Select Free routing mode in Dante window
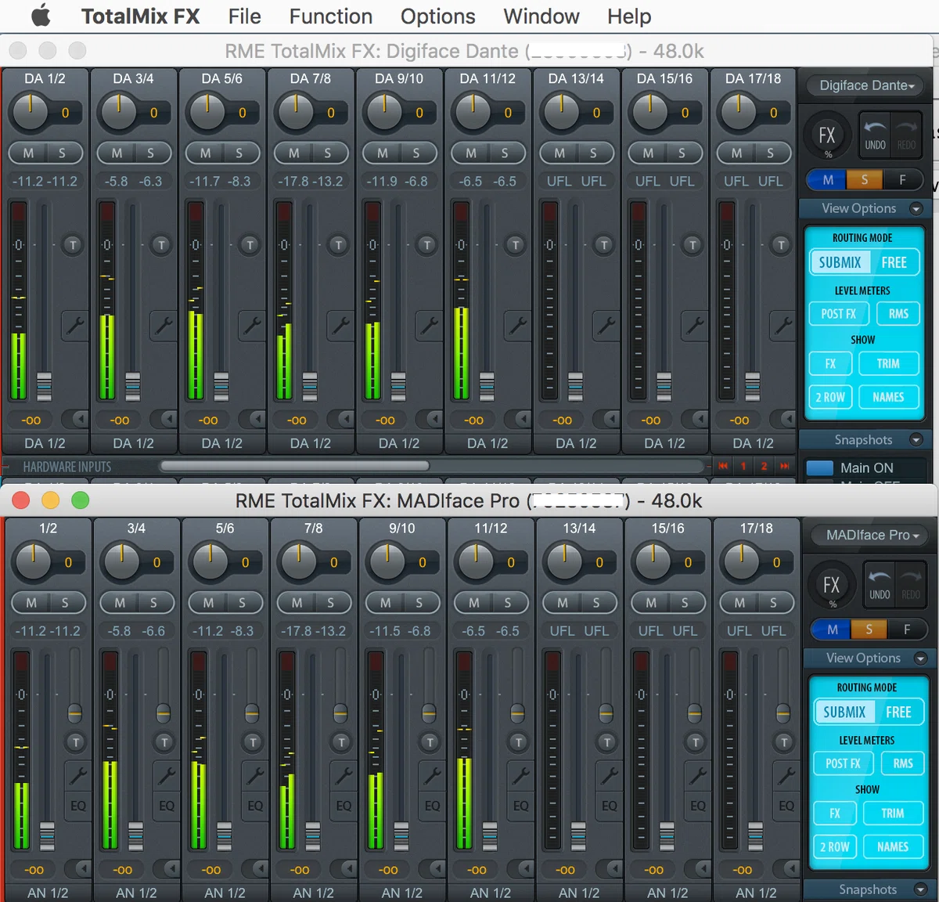Image resolution: width=939 pixels, height=902 pixels. point(894,263)
